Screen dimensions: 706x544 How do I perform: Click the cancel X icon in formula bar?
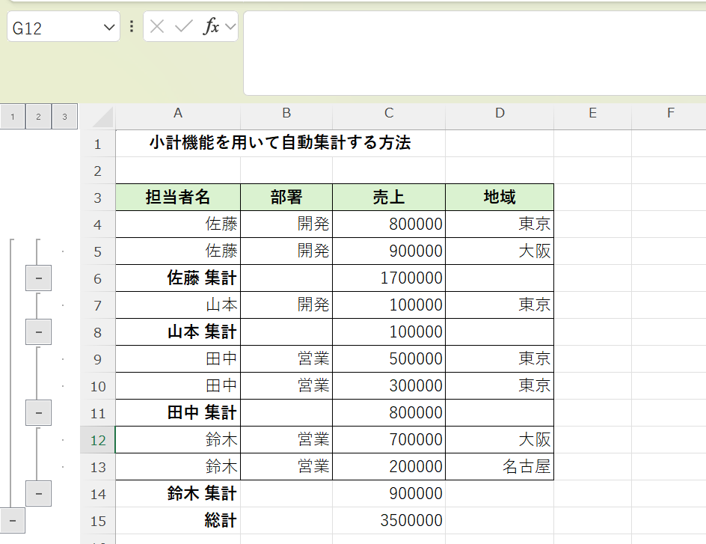click(157, 27)
